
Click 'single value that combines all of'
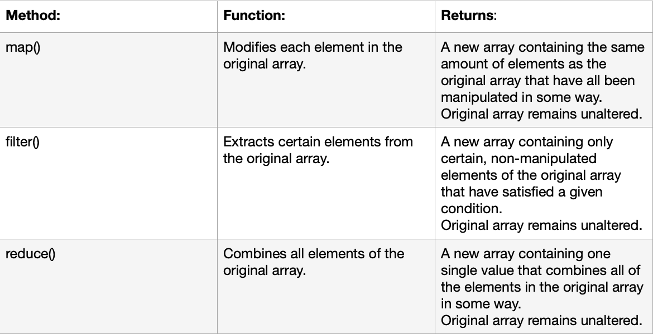pos(541,270)
